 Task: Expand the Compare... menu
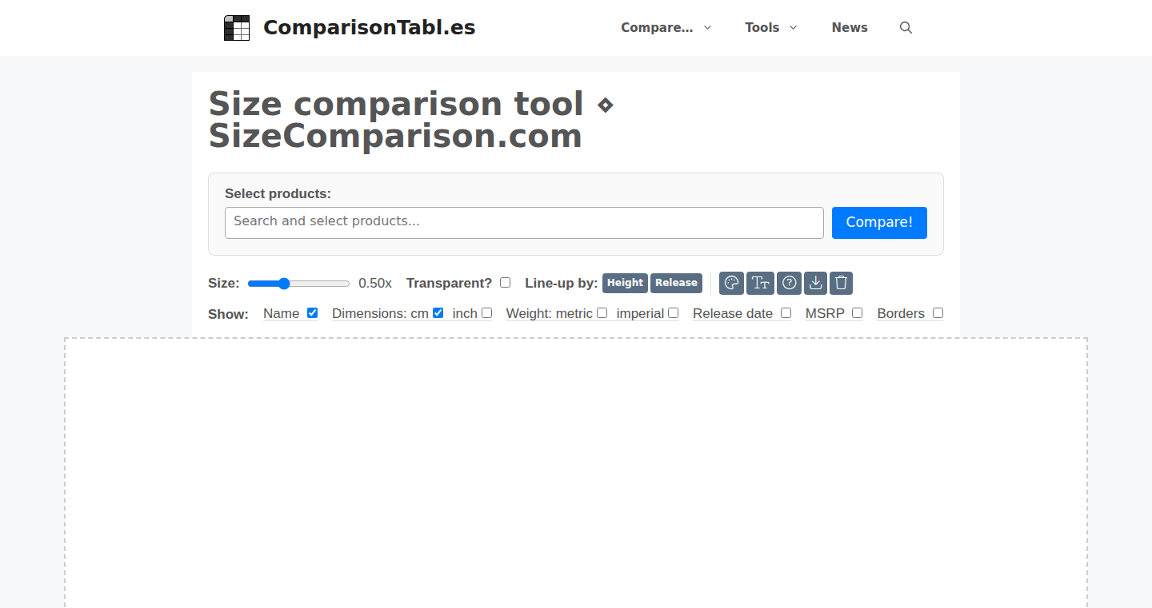[x=666, y=28]
